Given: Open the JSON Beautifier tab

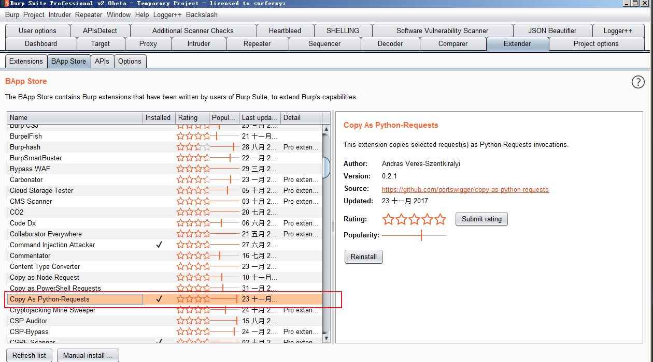Looking at the screenshot, I should (x=552, y=31).
